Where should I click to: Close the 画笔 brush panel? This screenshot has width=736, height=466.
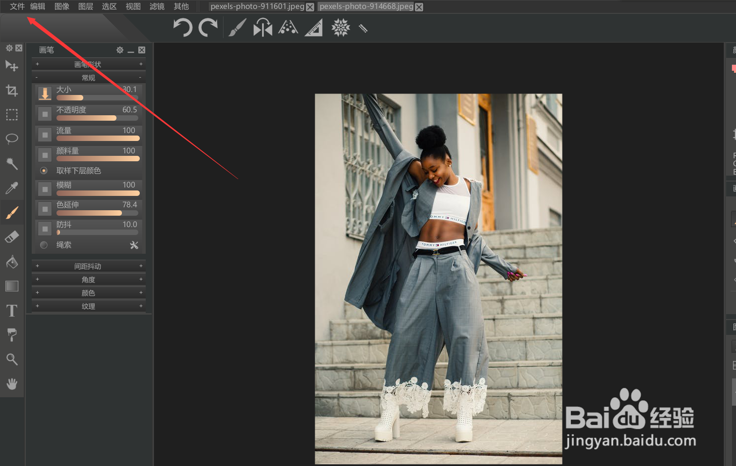tap(142, 50)
